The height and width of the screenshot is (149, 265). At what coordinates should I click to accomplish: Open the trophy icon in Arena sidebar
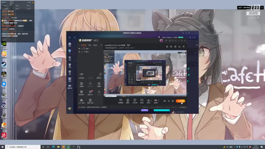(x=70, y=65)
